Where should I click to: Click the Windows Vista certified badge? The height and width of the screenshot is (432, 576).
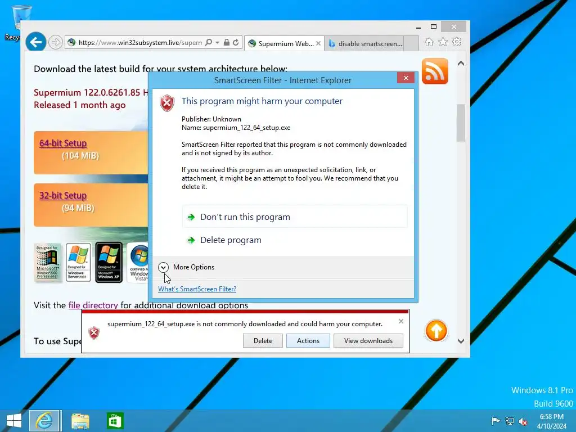pyautogui.click(x=138, y=262)
